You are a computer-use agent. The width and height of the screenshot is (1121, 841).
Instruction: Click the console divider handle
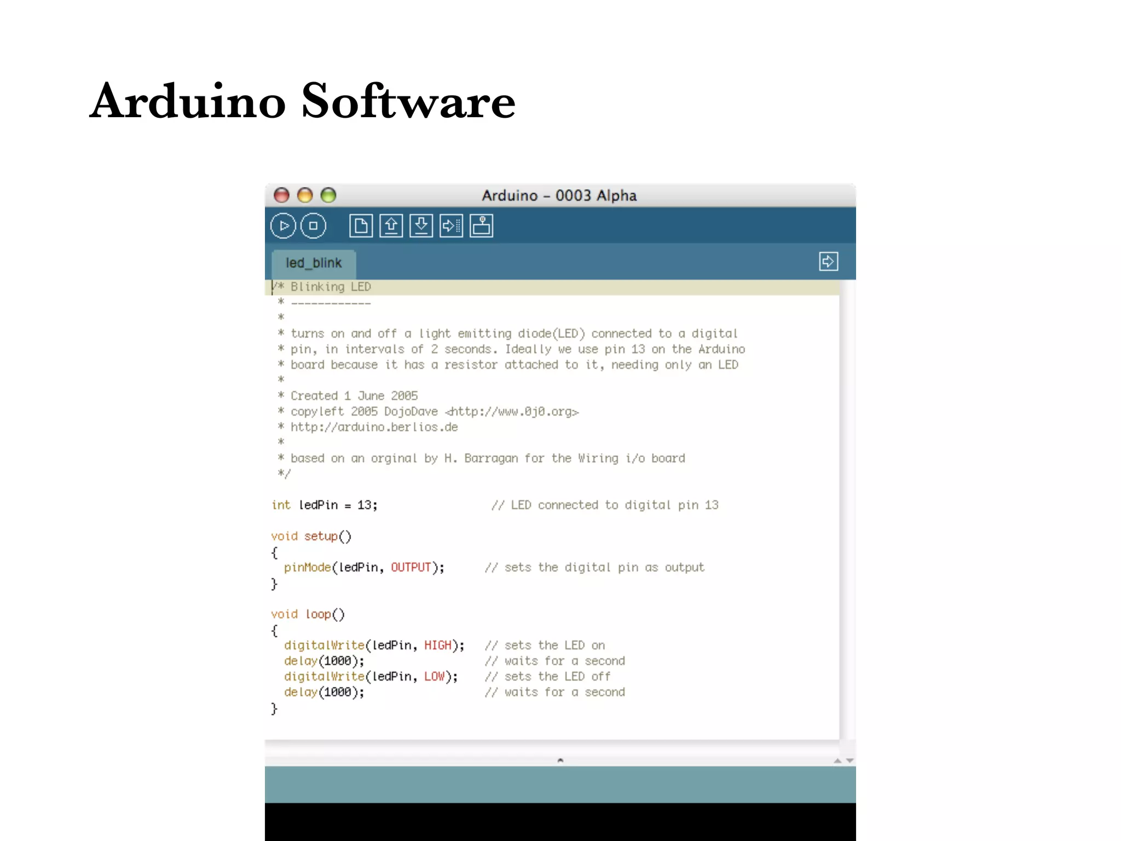pos(560,760)
